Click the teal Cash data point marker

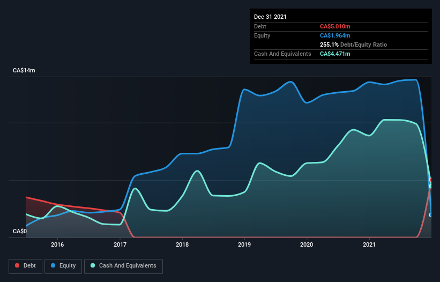click(x=431, y=186)
